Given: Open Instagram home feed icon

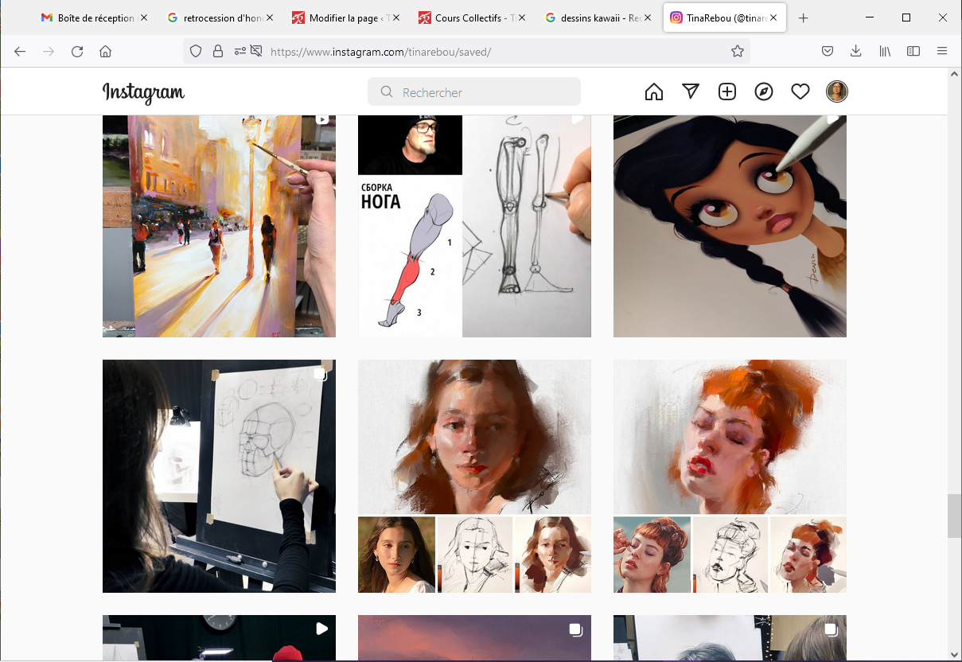Looking at the screenshot, I should [x=654, y=92].
